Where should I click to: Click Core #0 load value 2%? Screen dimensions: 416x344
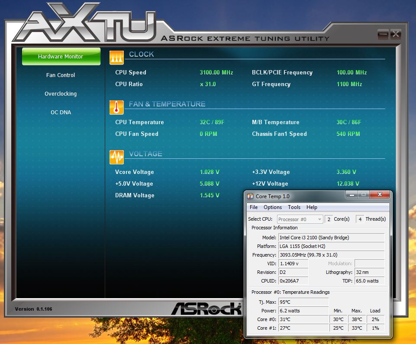point(375,320)
